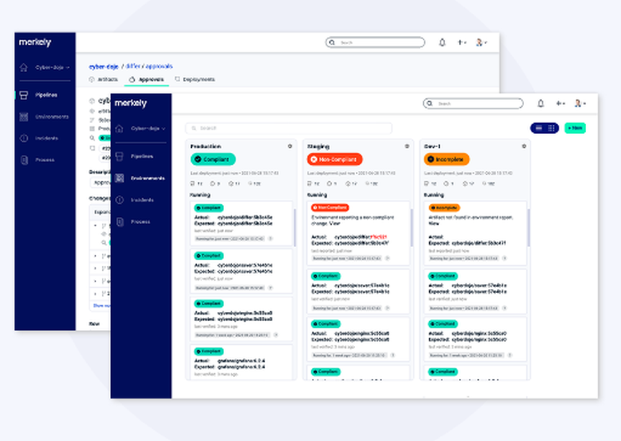621x441 pixels.
Task: Click View link in Dev-1 incomplete card
Action: click(x=433, y=224)
